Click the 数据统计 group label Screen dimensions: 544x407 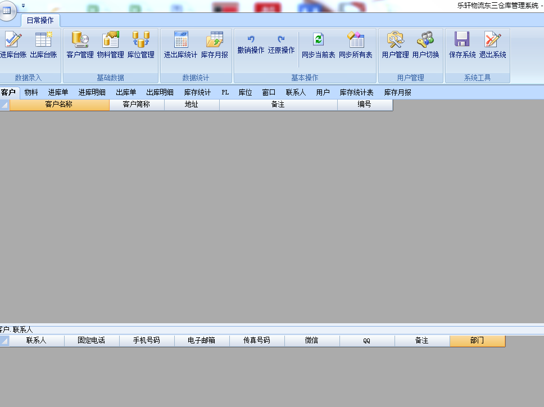[x=196, y=78]
